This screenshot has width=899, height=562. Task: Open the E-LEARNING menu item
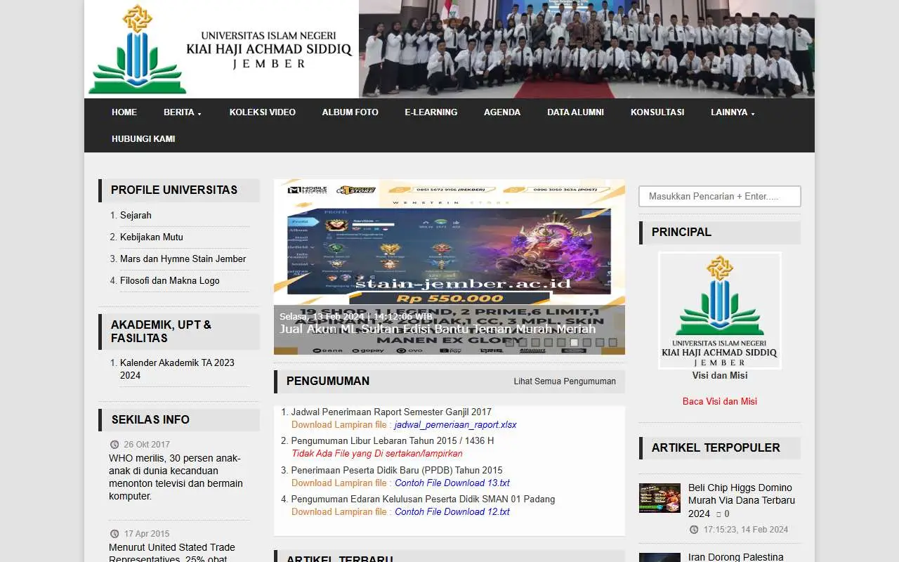click(431, 112)
